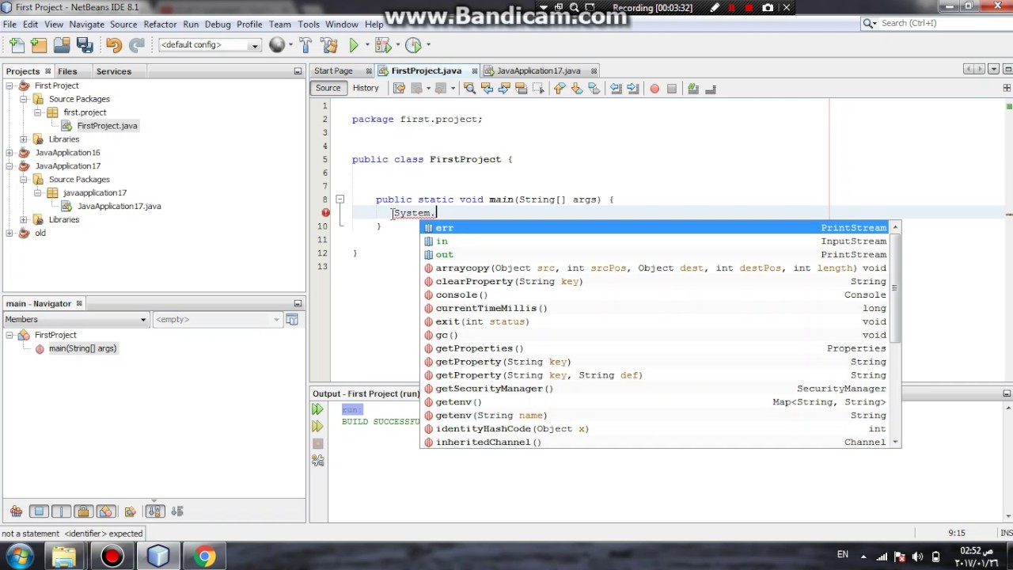Click the New Project toolbar icon
The image size is (1013, 570).
pyautogui.click(x=39, y=45)
